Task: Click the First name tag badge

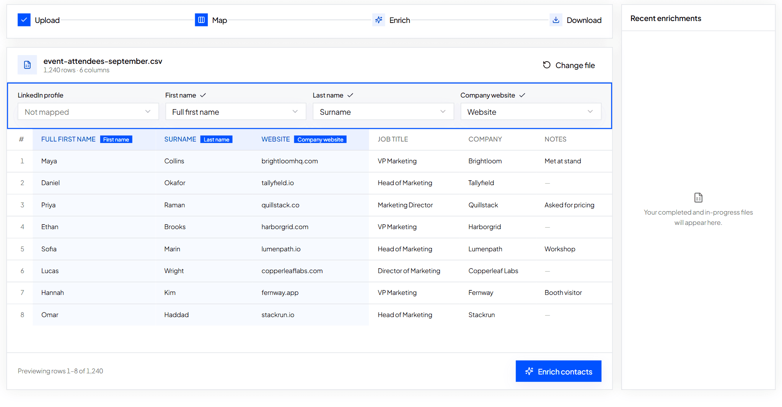Action: point(116,140)
